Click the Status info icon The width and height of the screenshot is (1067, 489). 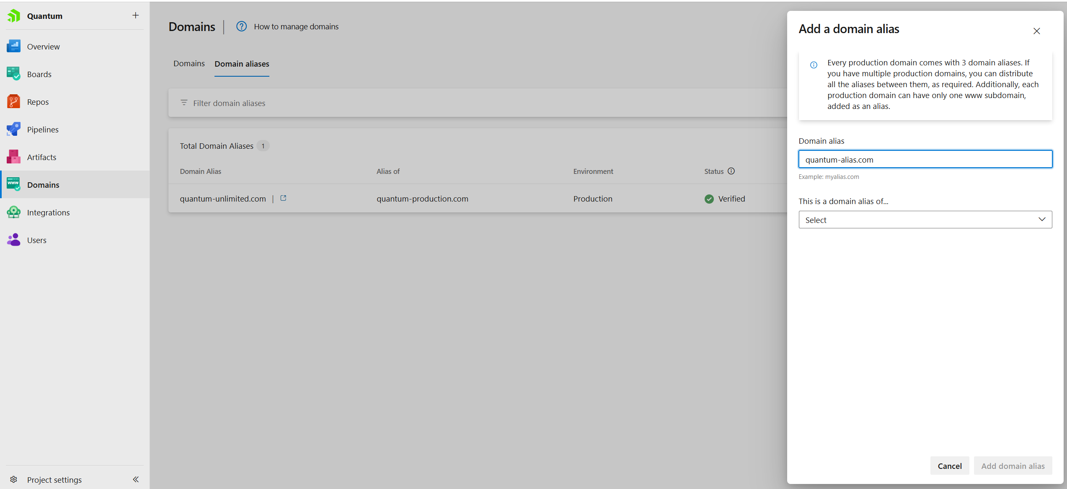(731, 171)
